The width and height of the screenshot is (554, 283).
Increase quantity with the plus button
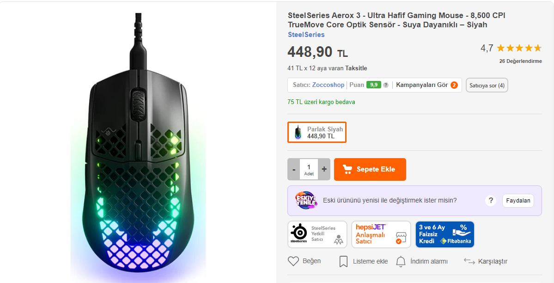pos(324,169)
